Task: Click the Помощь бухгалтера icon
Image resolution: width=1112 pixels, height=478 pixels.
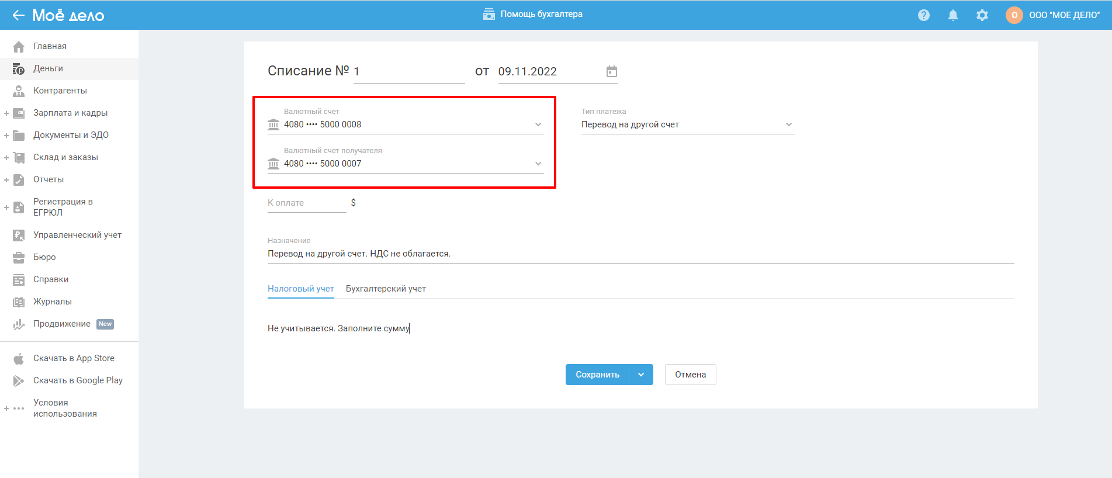Action: [489, 14]
